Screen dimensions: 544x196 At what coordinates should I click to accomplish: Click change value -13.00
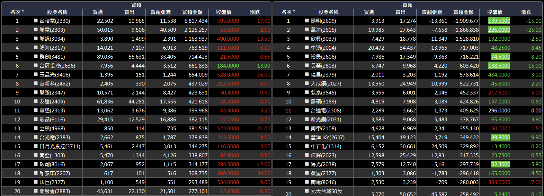point(263,66)
